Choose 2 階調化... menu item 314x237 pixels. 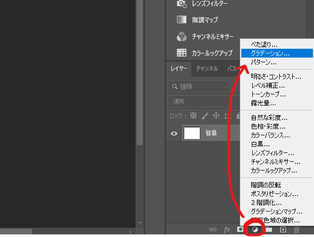pos(277,203)
